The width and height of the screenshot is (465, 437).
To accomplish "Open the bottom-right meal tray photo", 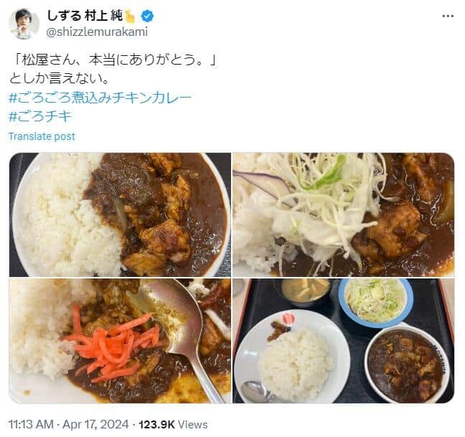I will (x=344, y=341).
